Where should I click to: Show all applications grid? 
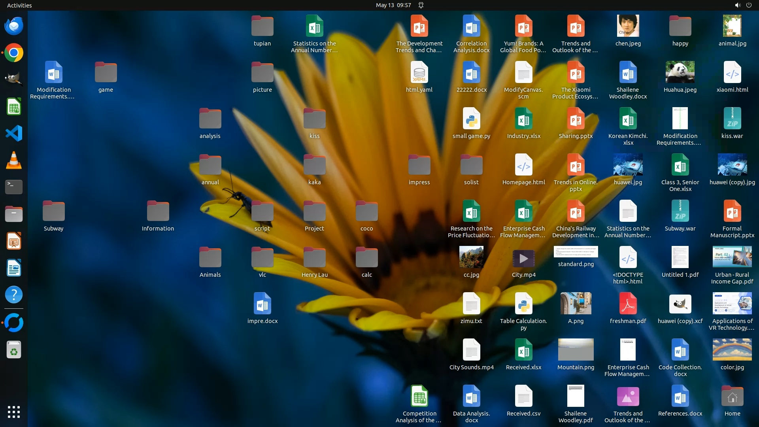click(x=14, y=412)
